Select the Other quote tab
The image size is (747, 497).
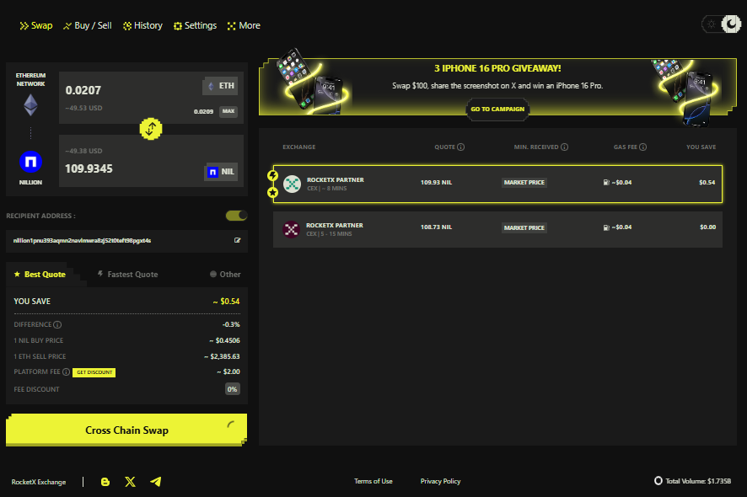pyautogui.click(x=225, y=275)
